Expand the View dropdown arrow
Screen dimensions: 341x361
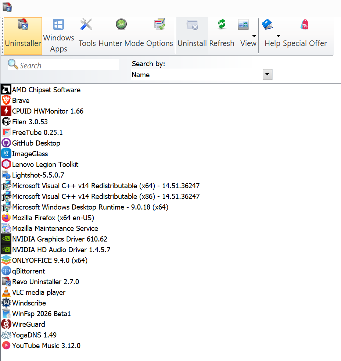[254, 36]
